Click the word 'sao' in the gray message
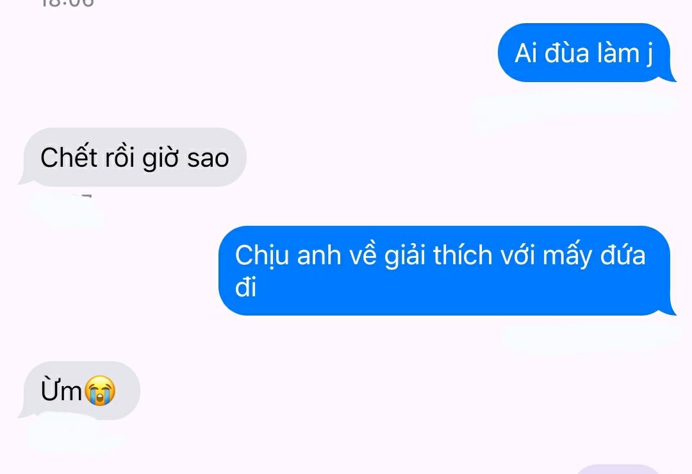692x474 pixels. coord(208,158)
